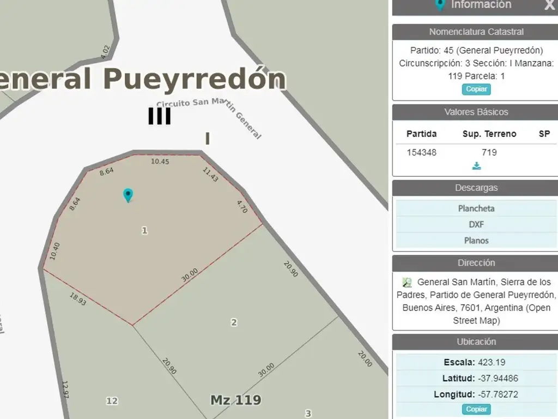Image resolution: width=558 pixels, height=419 pixels.
Task: Click the teal location pin on parcel 1
Action: (128, 195)
